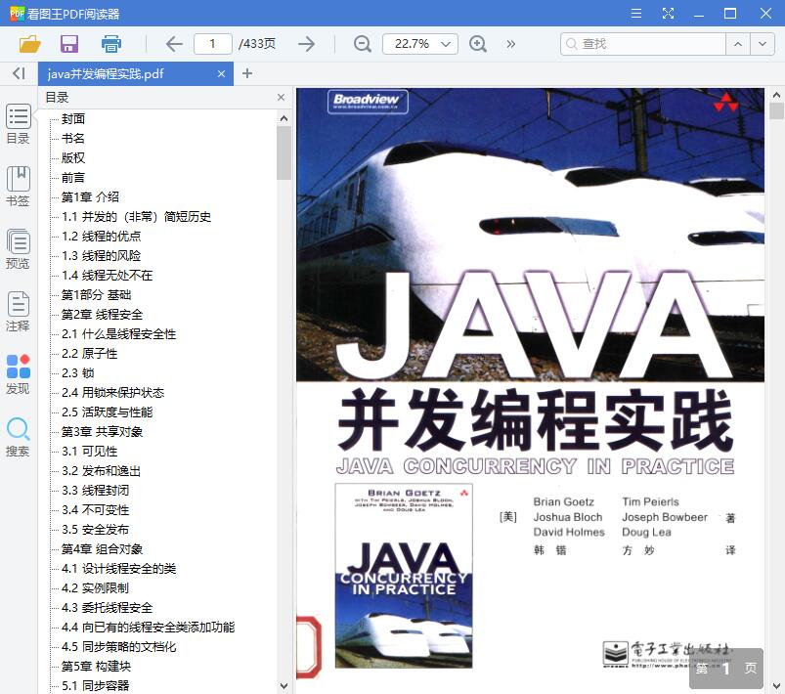Zoom out with the minus magnifier

click(x=362, y=44)
